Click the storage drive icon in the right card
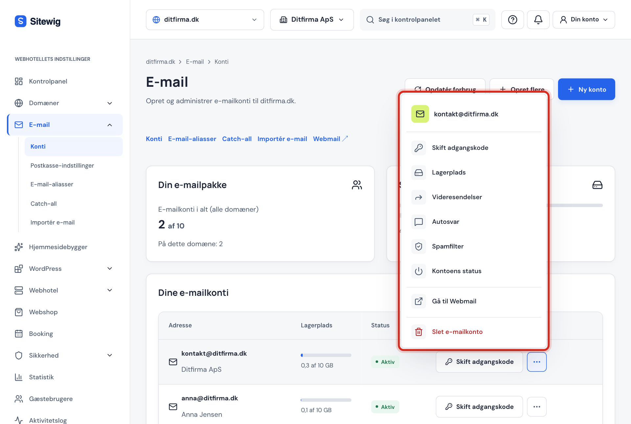Image resolution: width=631 pixels, height=424 pixels. click(x=597, y=185)
